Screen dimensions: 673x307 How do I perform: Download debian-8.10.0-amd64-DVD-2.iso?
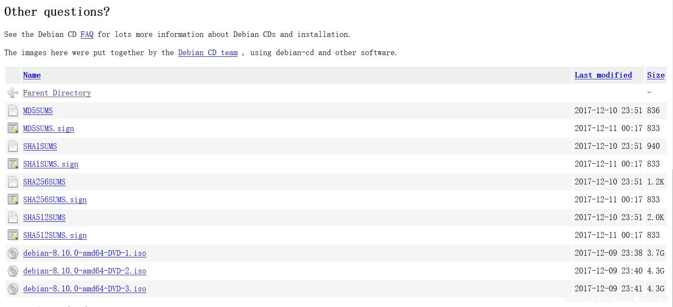click(x=84, y=271)
